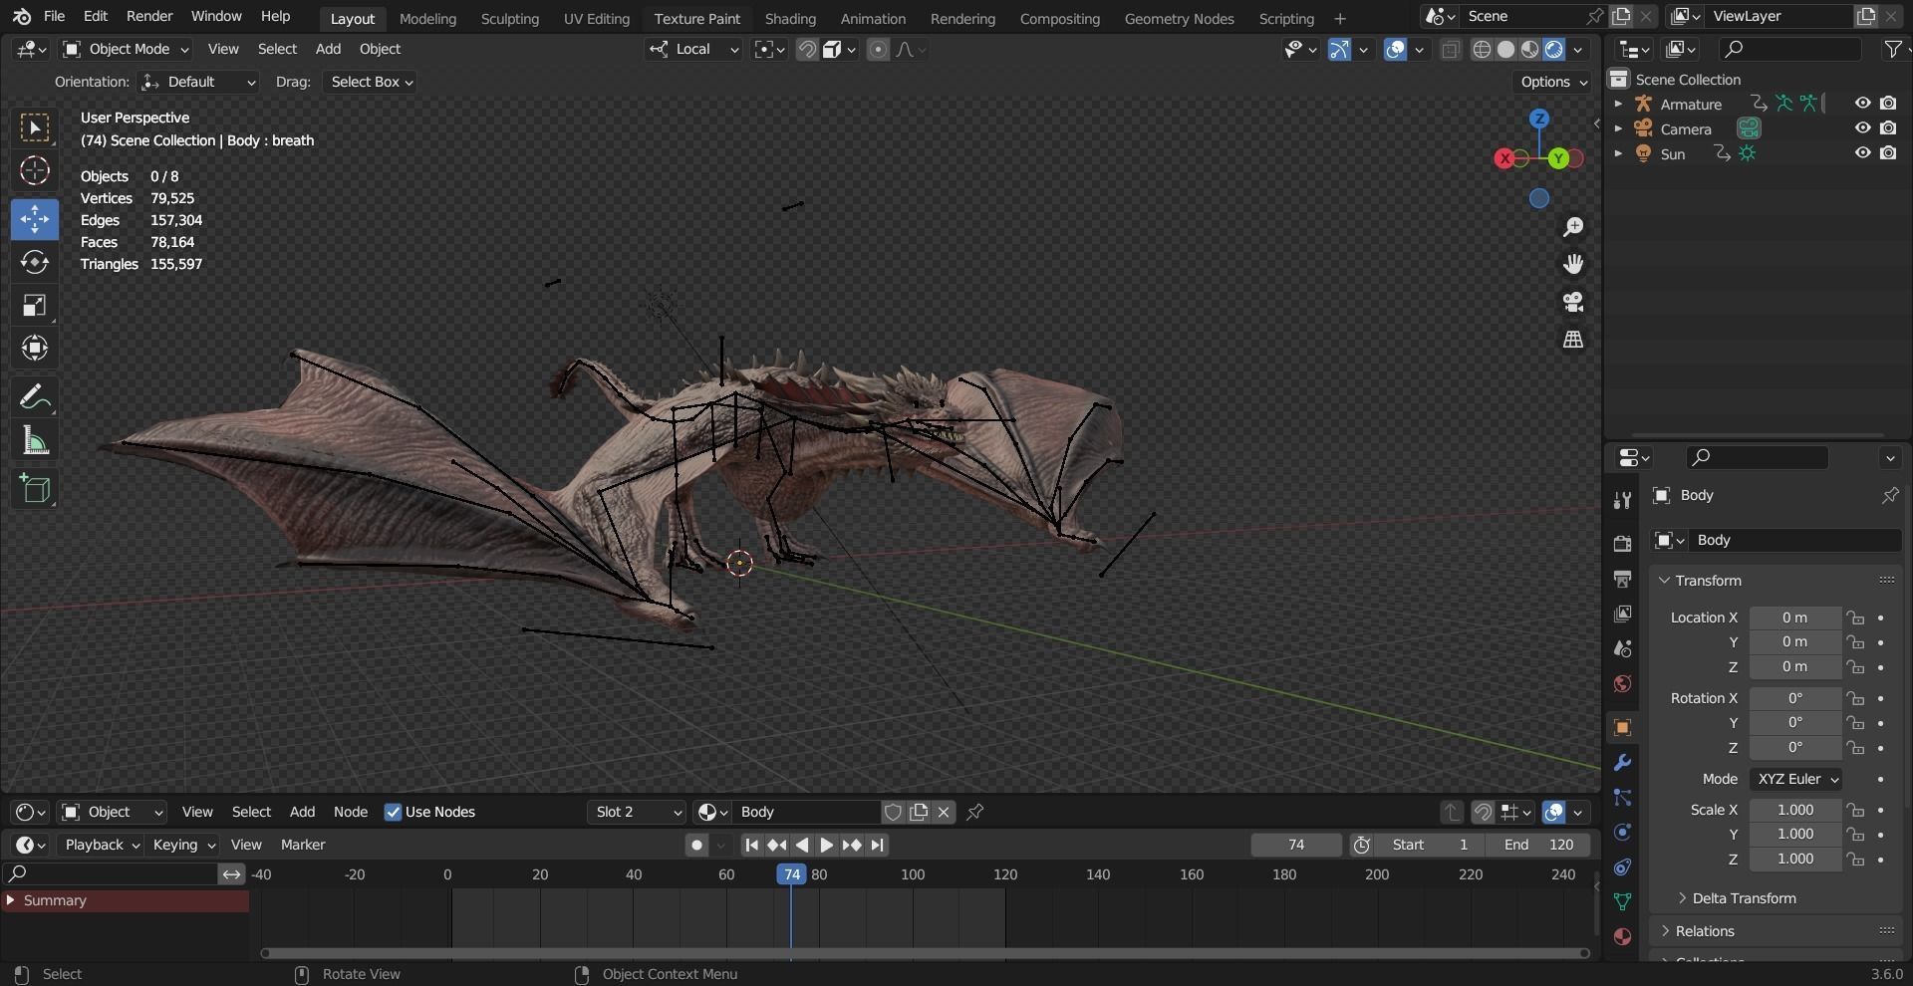
Task: Open the timeline Keying popover
Action: pos(183,845)
